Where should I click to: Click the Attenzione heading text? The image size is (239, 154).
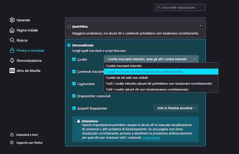(90, 121)
